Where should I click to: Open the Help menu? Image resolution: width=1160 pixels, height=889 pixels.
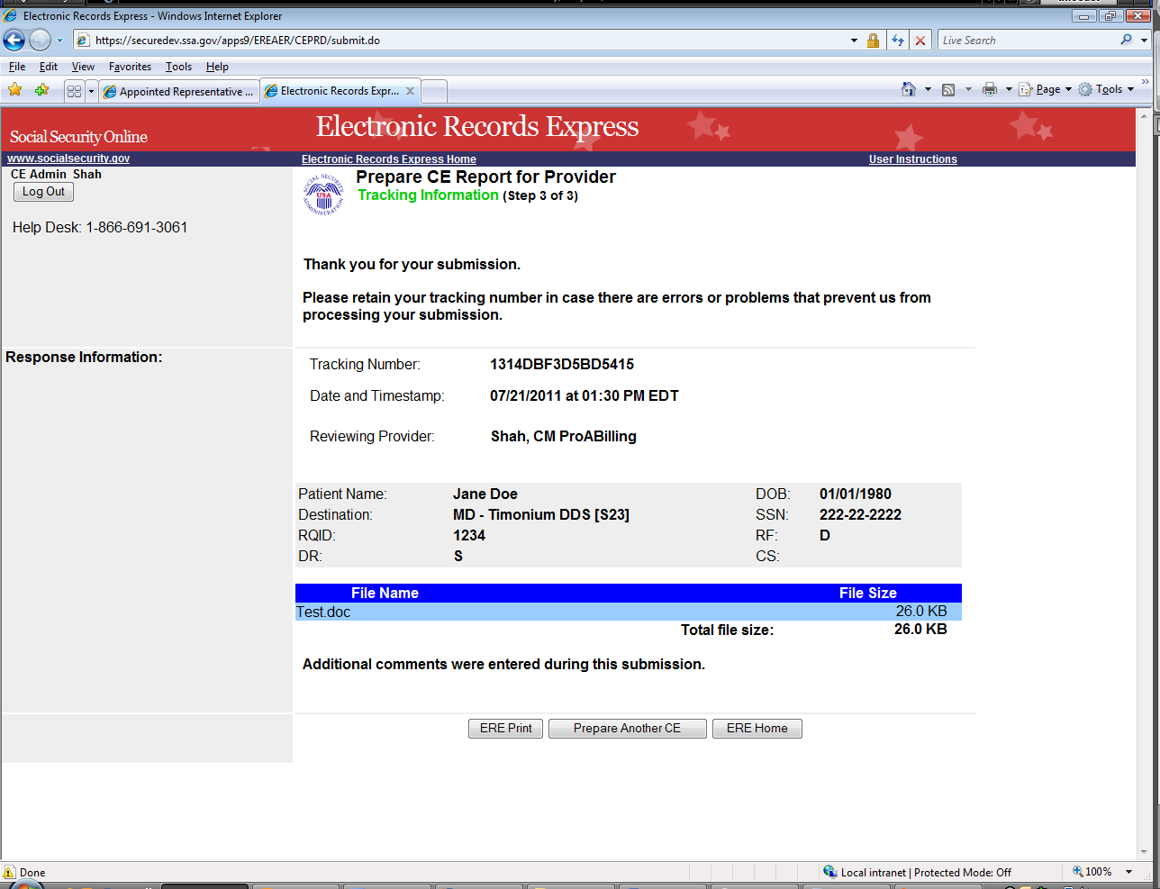pyautogui.click(x=217, y=67)
